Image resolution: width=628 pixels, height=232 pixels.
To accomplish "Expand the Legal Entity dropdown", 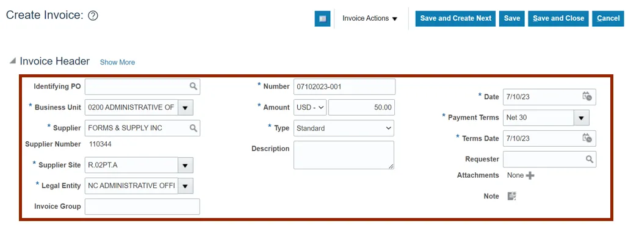I will 186,186.
